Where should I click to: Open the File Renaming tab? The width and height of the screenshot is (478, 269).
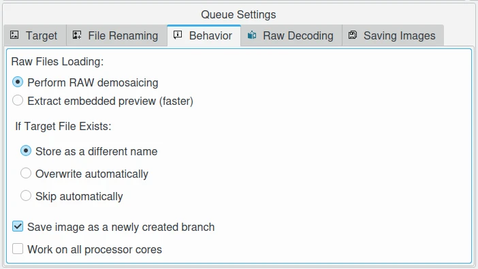point(116,35)
